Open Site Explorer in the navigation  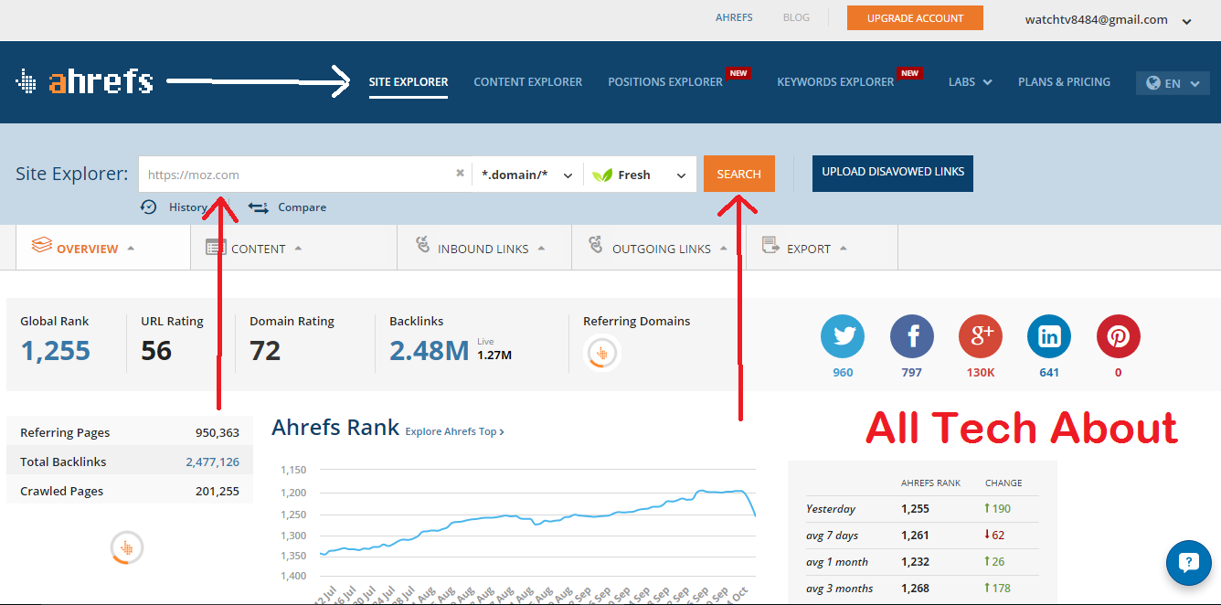point(409,82)
